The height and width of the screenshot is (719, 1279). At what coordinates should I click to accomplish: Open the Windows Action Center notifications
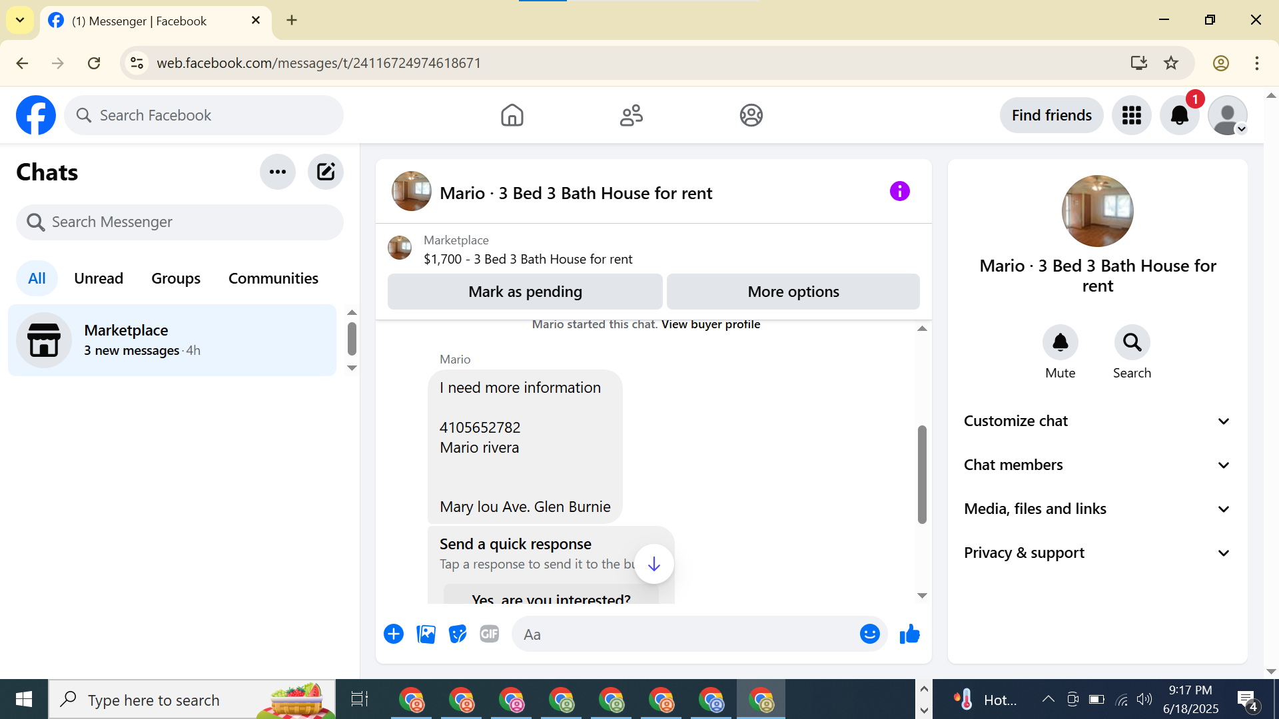pyautogui.click(x=1247, y=699)
